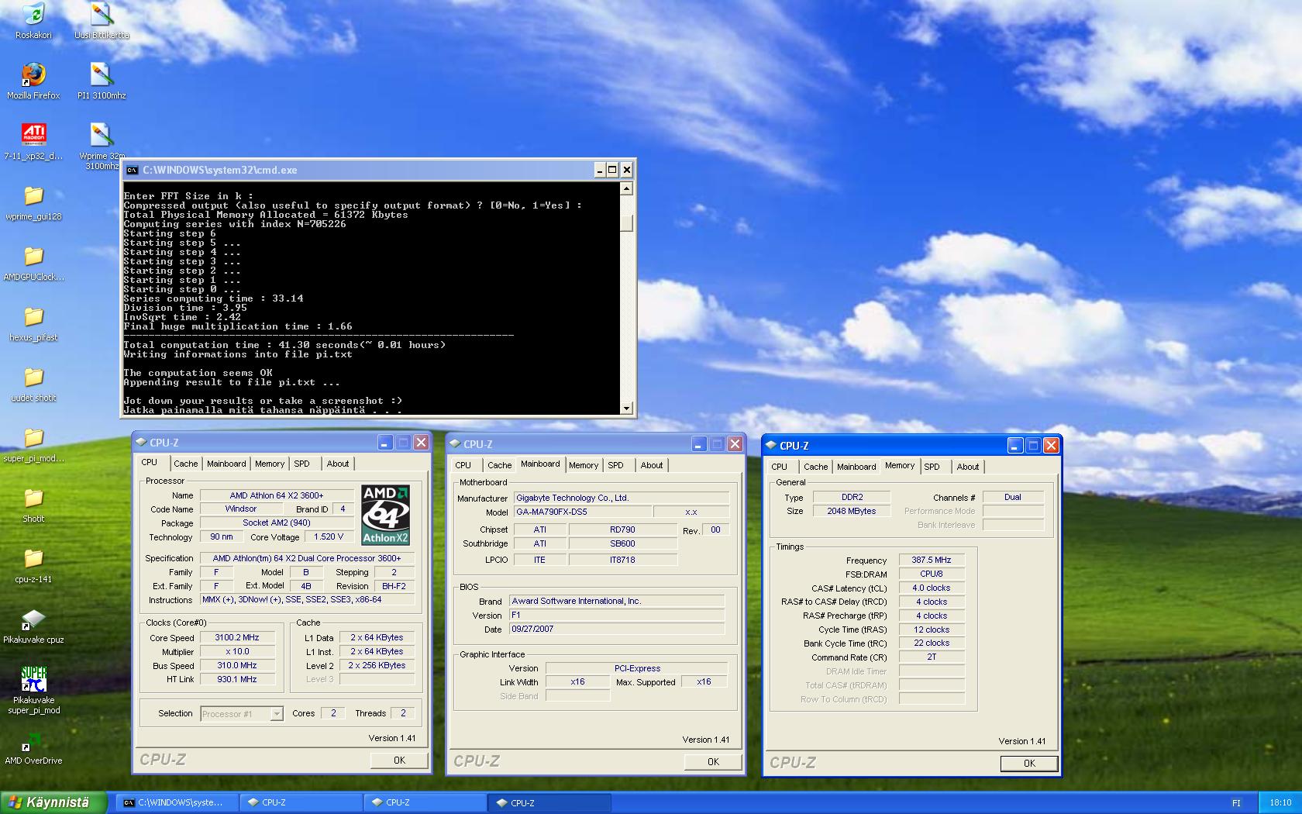The height and width of the screenshot is (814, 1302).
Task: Click the Core Speed 3100.2 MHz value
Action: click(x=237, y=637)
